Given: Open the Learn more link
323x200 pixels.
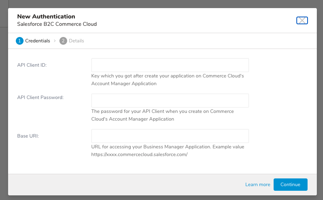Looking at the screenshot, I should pyautogui.click(x=257, y=185).
